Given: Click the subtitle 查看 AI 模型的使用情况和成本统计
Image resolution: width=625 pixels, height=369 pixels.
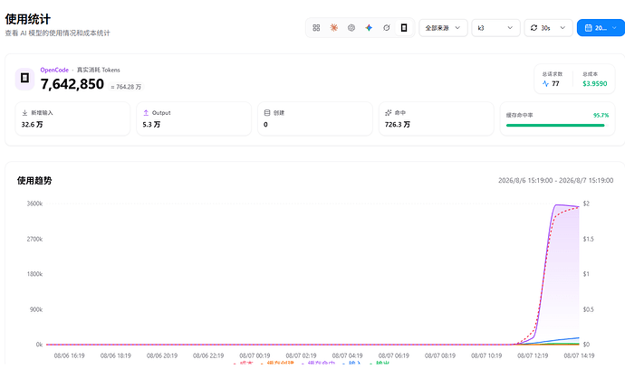Looking at the screenshot, I should pos(57,33).
